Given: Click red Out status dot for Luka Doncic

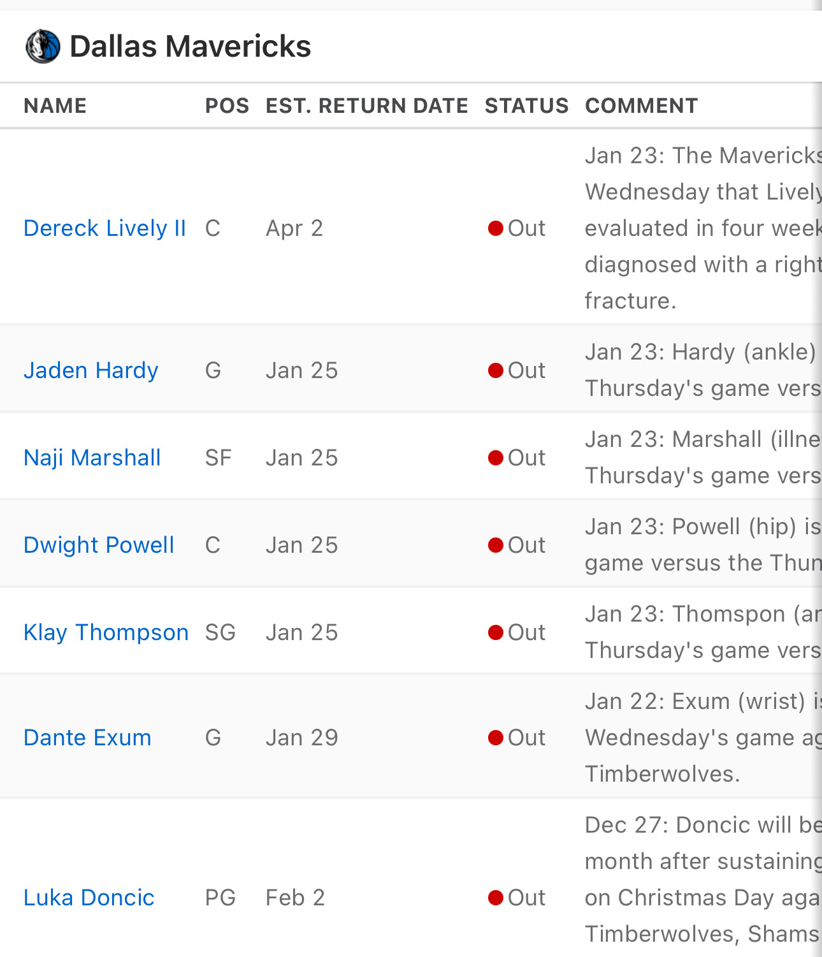Looking at the screenshot, I should pyautogui.click(x=496, y=898).
